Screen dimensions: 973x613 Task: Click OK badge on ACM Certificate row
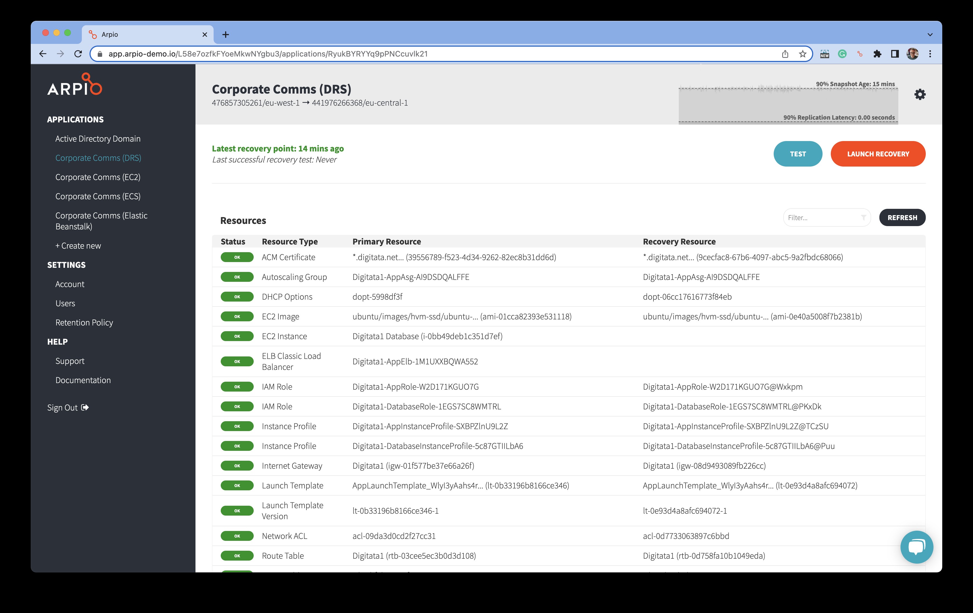(237, 257)
